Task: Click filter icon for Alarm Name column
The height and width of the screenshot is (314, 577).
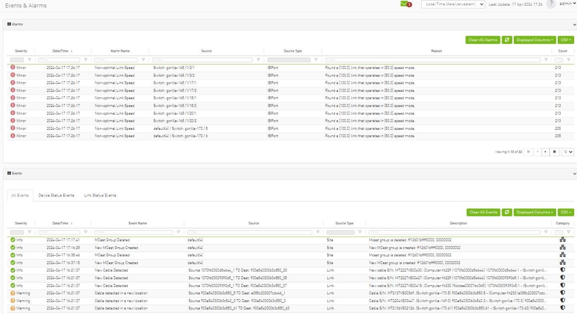Action: 143,60
